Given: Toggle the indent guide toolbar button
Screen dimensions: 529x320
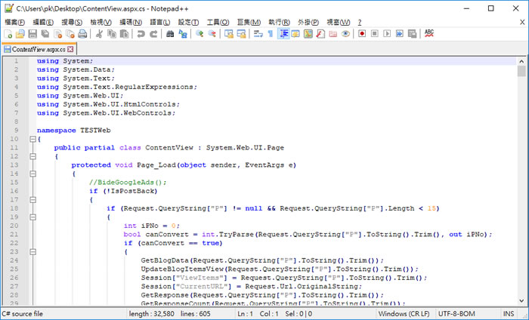Looking at the screenshot, I should [x=283, y=34].
